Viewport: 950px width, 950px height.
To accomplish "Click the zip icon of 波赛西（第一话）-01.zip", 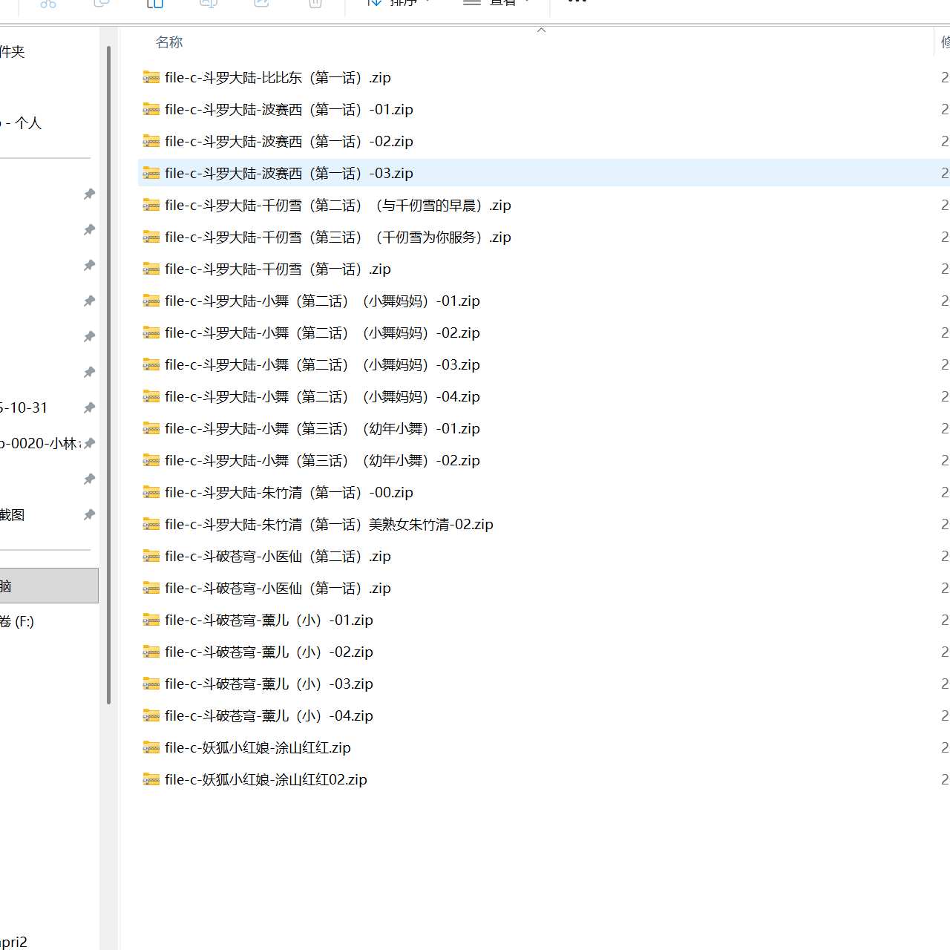I will (x=151, y=109).
